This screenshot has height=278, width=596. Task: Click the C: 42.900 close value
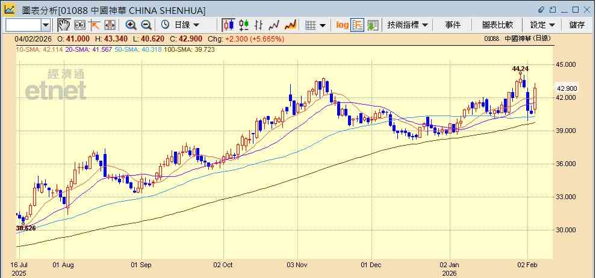(187, 39)
